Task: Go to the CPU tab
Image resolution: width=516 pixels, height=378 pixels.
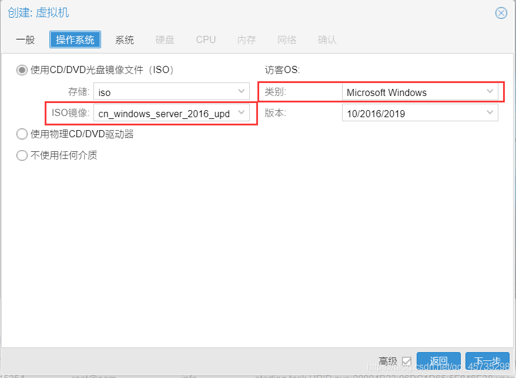Action: [206, 40]
